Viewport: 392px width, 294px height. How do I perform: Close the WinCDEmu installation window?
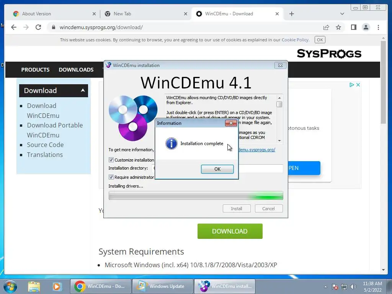pyautogui.click(x=280, y=65)
